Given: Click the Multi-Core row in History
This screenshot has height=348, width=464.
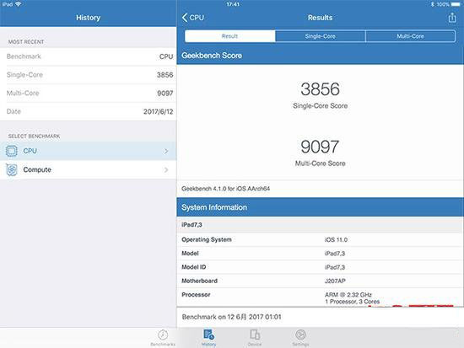Looking at the screenshot, I should 89,94.
